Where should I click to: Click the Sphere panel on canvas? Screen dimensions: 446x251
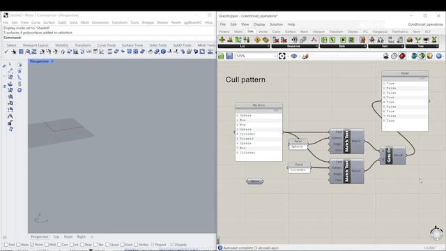[x=298, y=144]
